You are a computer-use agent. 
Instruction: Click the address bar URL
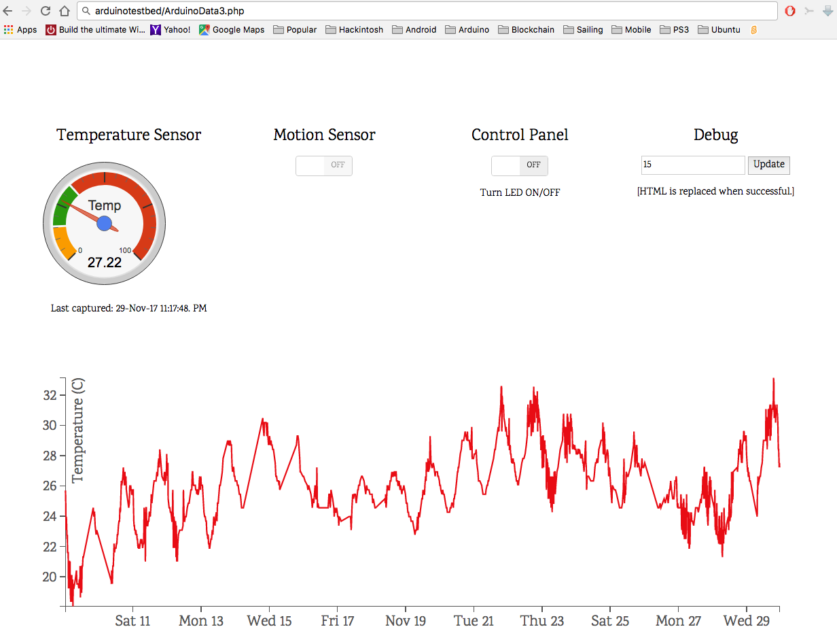tap(169, 11)
